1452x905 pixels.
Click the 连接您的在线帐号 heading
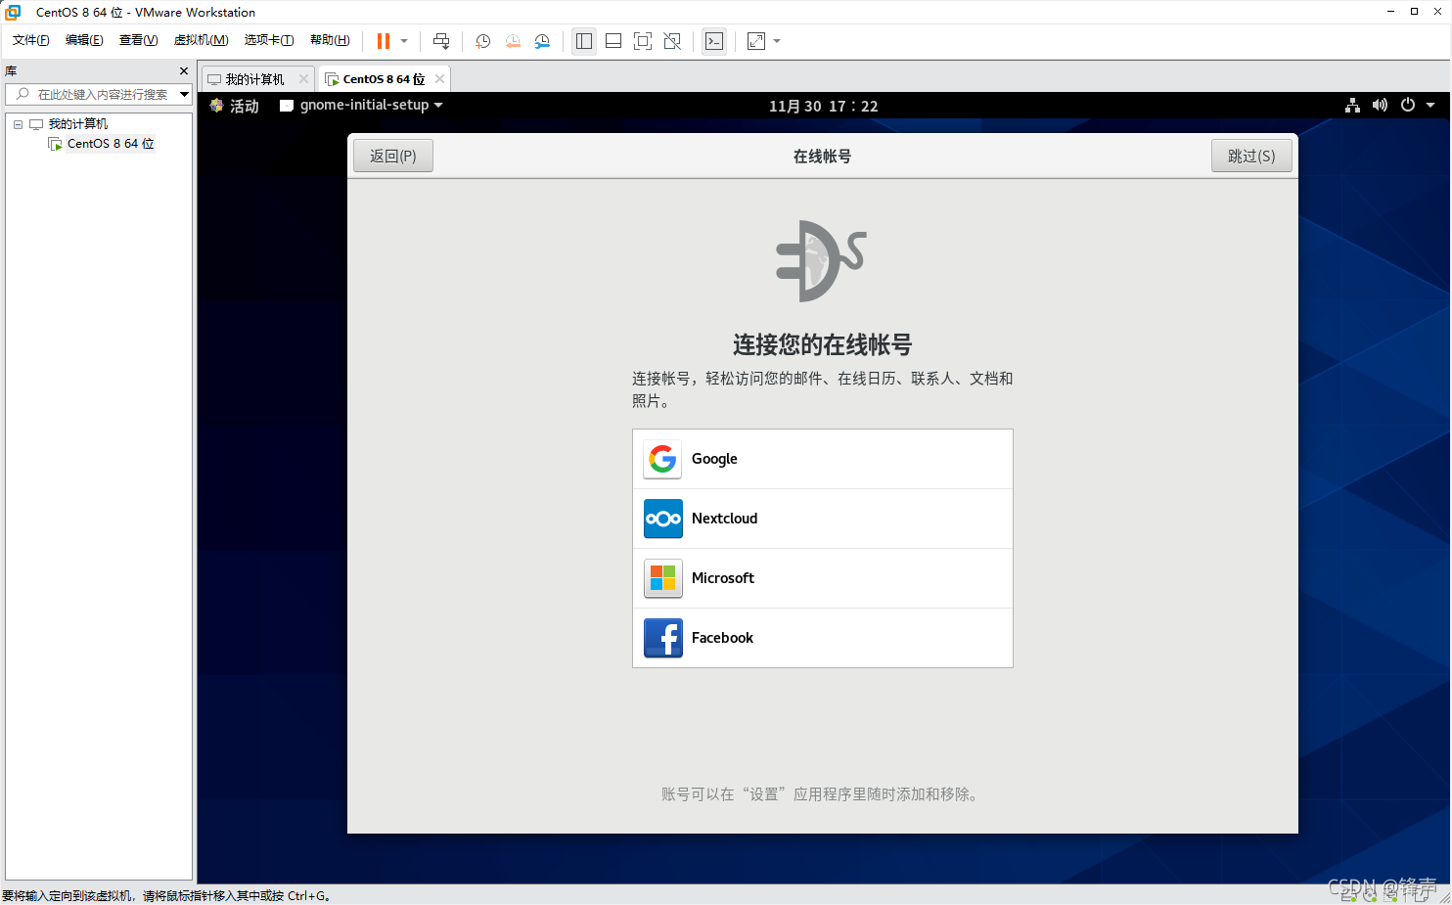(823, 344)
